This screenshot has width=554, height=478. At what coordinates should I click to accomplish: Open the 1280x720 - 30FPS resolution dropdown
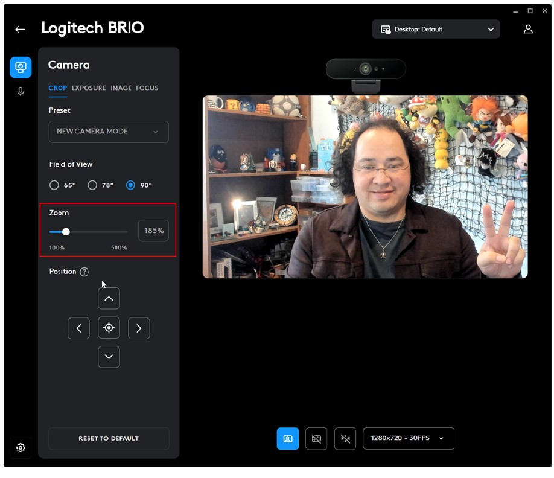point(408,438)
